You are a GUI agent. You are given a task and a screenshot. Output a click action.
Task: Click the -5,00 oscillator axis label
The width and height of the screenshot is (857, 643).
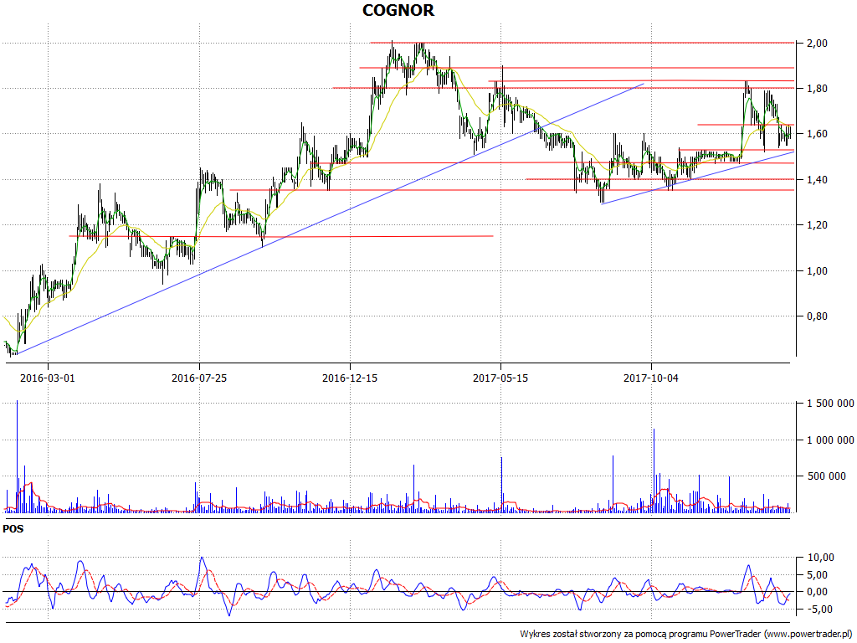[820, 610]
